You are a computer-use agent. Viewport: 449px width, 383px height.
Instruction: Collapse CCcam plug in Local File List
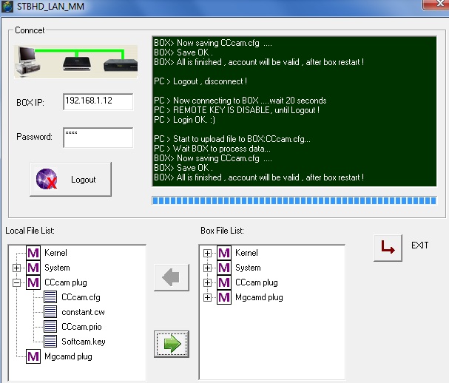[16, 282]
